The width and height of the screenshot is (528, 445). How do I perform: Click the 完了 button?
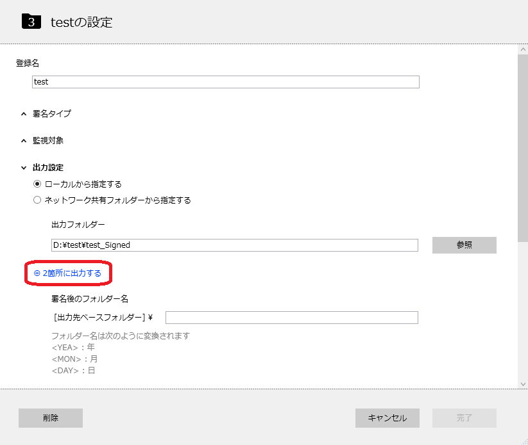(x=464, y=418)
